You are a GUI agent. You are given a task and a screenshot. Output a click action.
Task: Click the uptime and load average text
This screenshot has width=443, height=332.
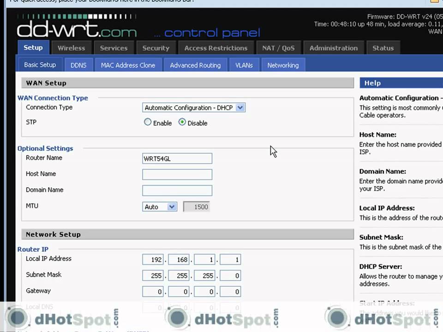coord(378,24)
